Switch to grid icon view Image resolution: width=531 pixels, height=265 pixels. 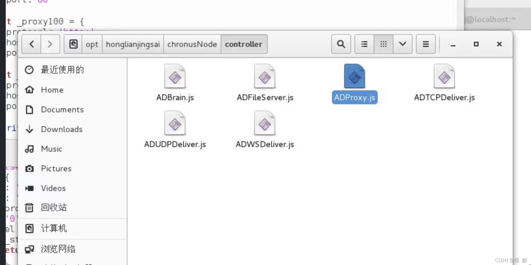point(383,44)
